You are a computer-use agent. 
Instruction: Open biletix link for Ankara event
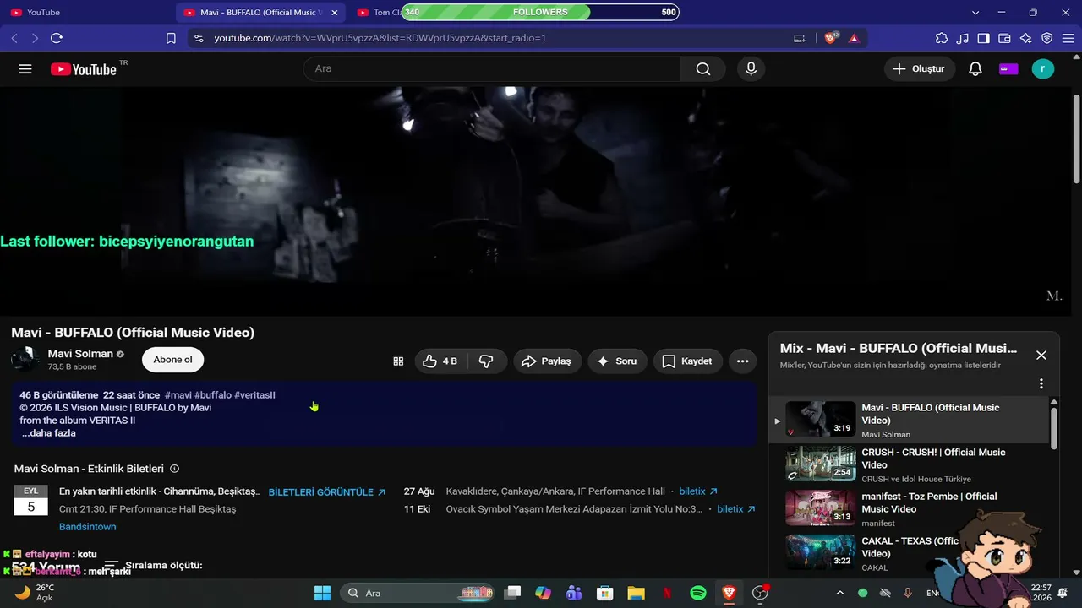pos(699,491)
